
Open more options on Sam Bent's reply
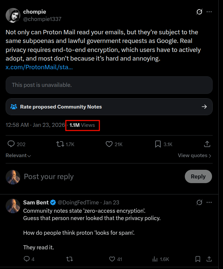(x=209, y=202)
